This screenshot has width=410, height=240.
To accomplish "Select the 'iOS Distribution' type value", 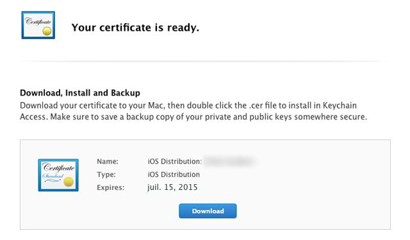I will 174,175.
